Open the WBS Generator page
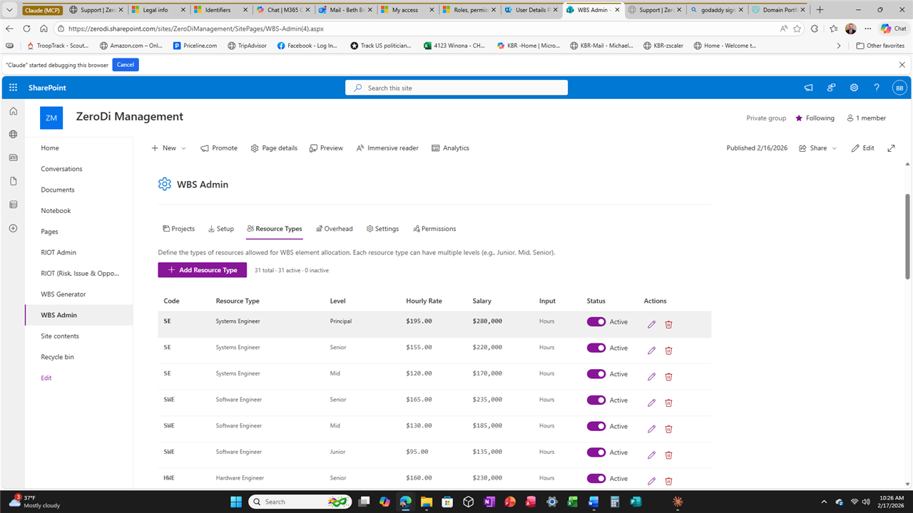 [63, 294]
